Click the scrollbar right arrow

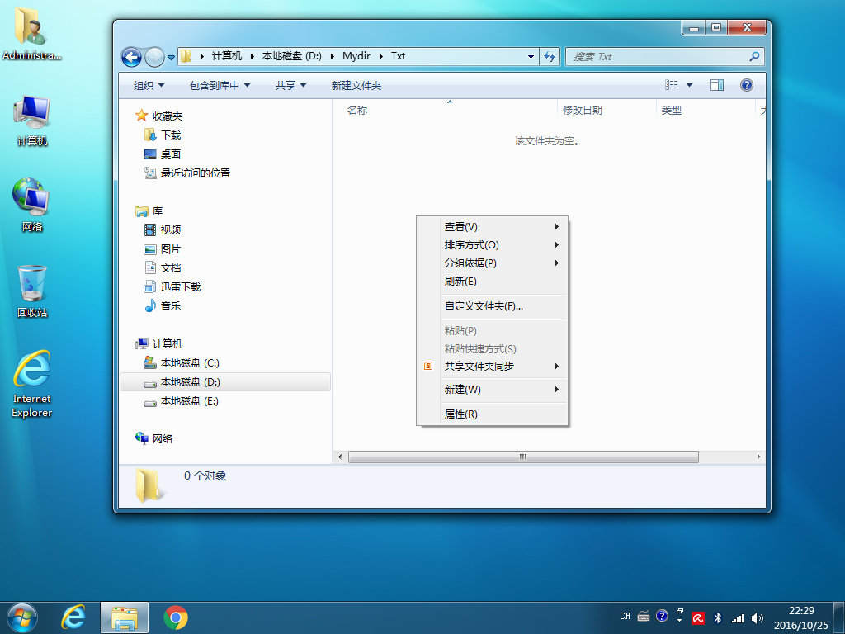pyautogui.click(x=758, y=457)
